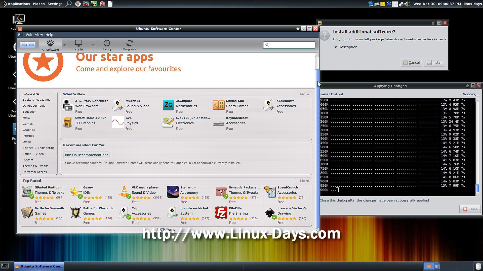Open the SpeedCrunch icon
This screenshot has width=483, height=271.
point(270,192)
